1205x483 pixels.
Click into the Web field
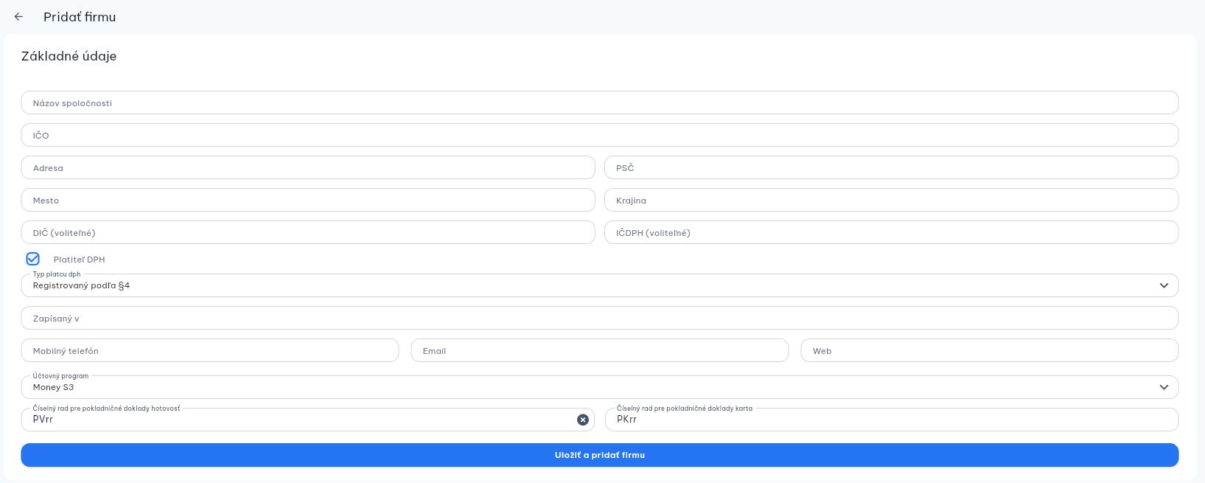tap(990, 350)
